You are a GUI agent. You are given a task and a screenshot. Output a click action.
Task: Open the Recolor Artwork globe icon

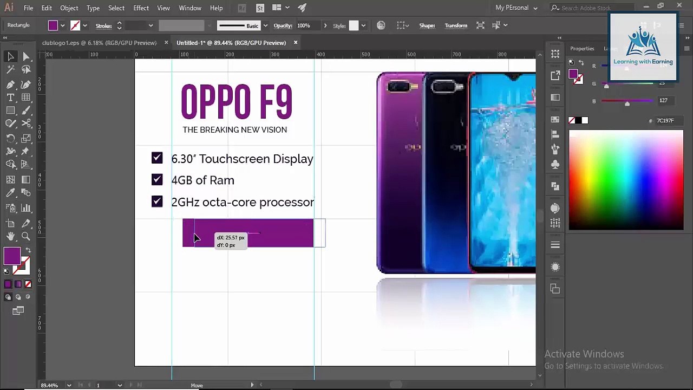click(381, 25)
